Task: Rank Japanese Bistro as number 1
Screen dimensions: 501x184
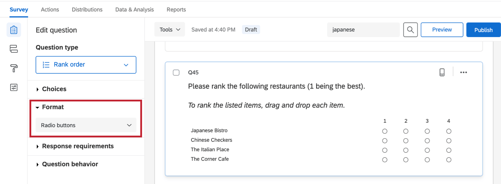Action: click(x=385, y=131)
